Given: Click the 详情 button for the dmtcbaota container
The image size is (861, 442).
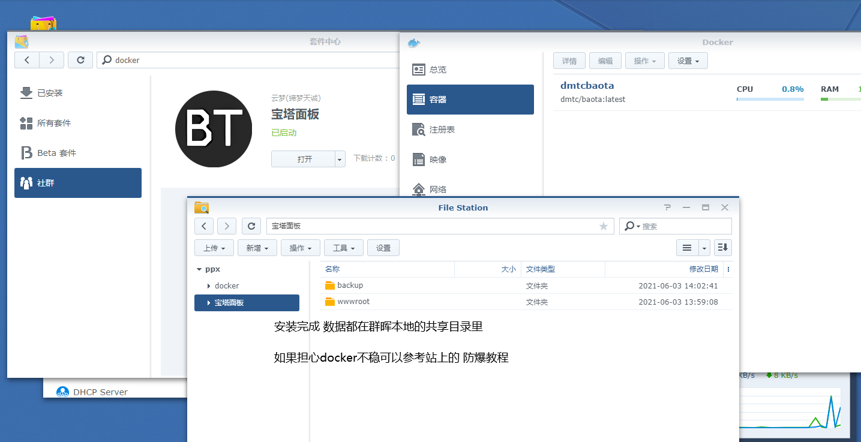Looking at the screenshot, I should click(x=569, y=60).
